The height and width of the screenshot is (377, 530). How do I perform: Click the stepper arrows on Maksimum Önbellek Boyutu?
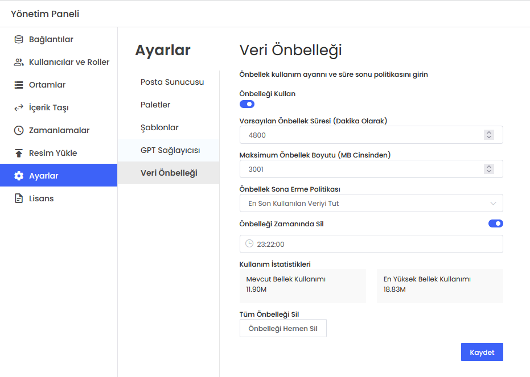click(488, 169)
